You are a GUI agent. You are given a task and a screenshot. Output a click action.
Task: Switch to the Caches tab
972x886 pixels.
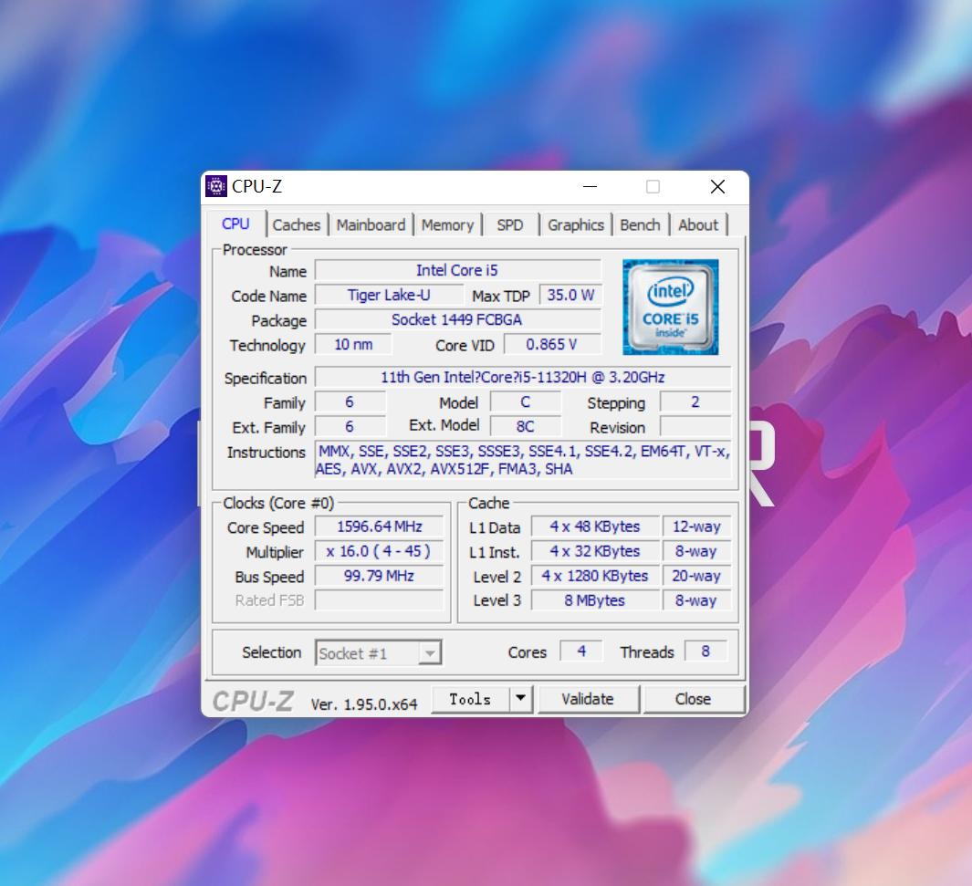297,224
